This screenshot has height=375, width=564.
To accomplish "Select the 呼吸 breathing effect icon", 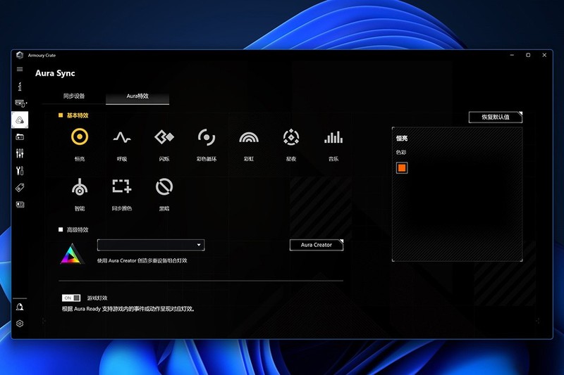I will pyautogui.click(x=122, y=137).
